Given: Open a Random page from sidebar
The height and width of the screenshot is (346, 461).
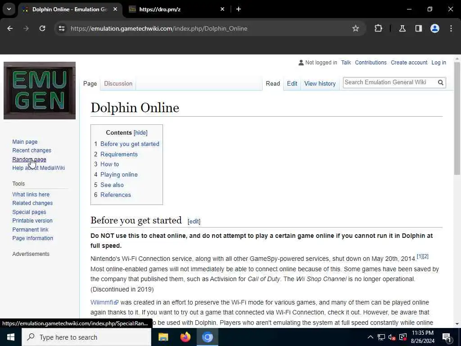Looking at the screenshot, I should 29,159.
